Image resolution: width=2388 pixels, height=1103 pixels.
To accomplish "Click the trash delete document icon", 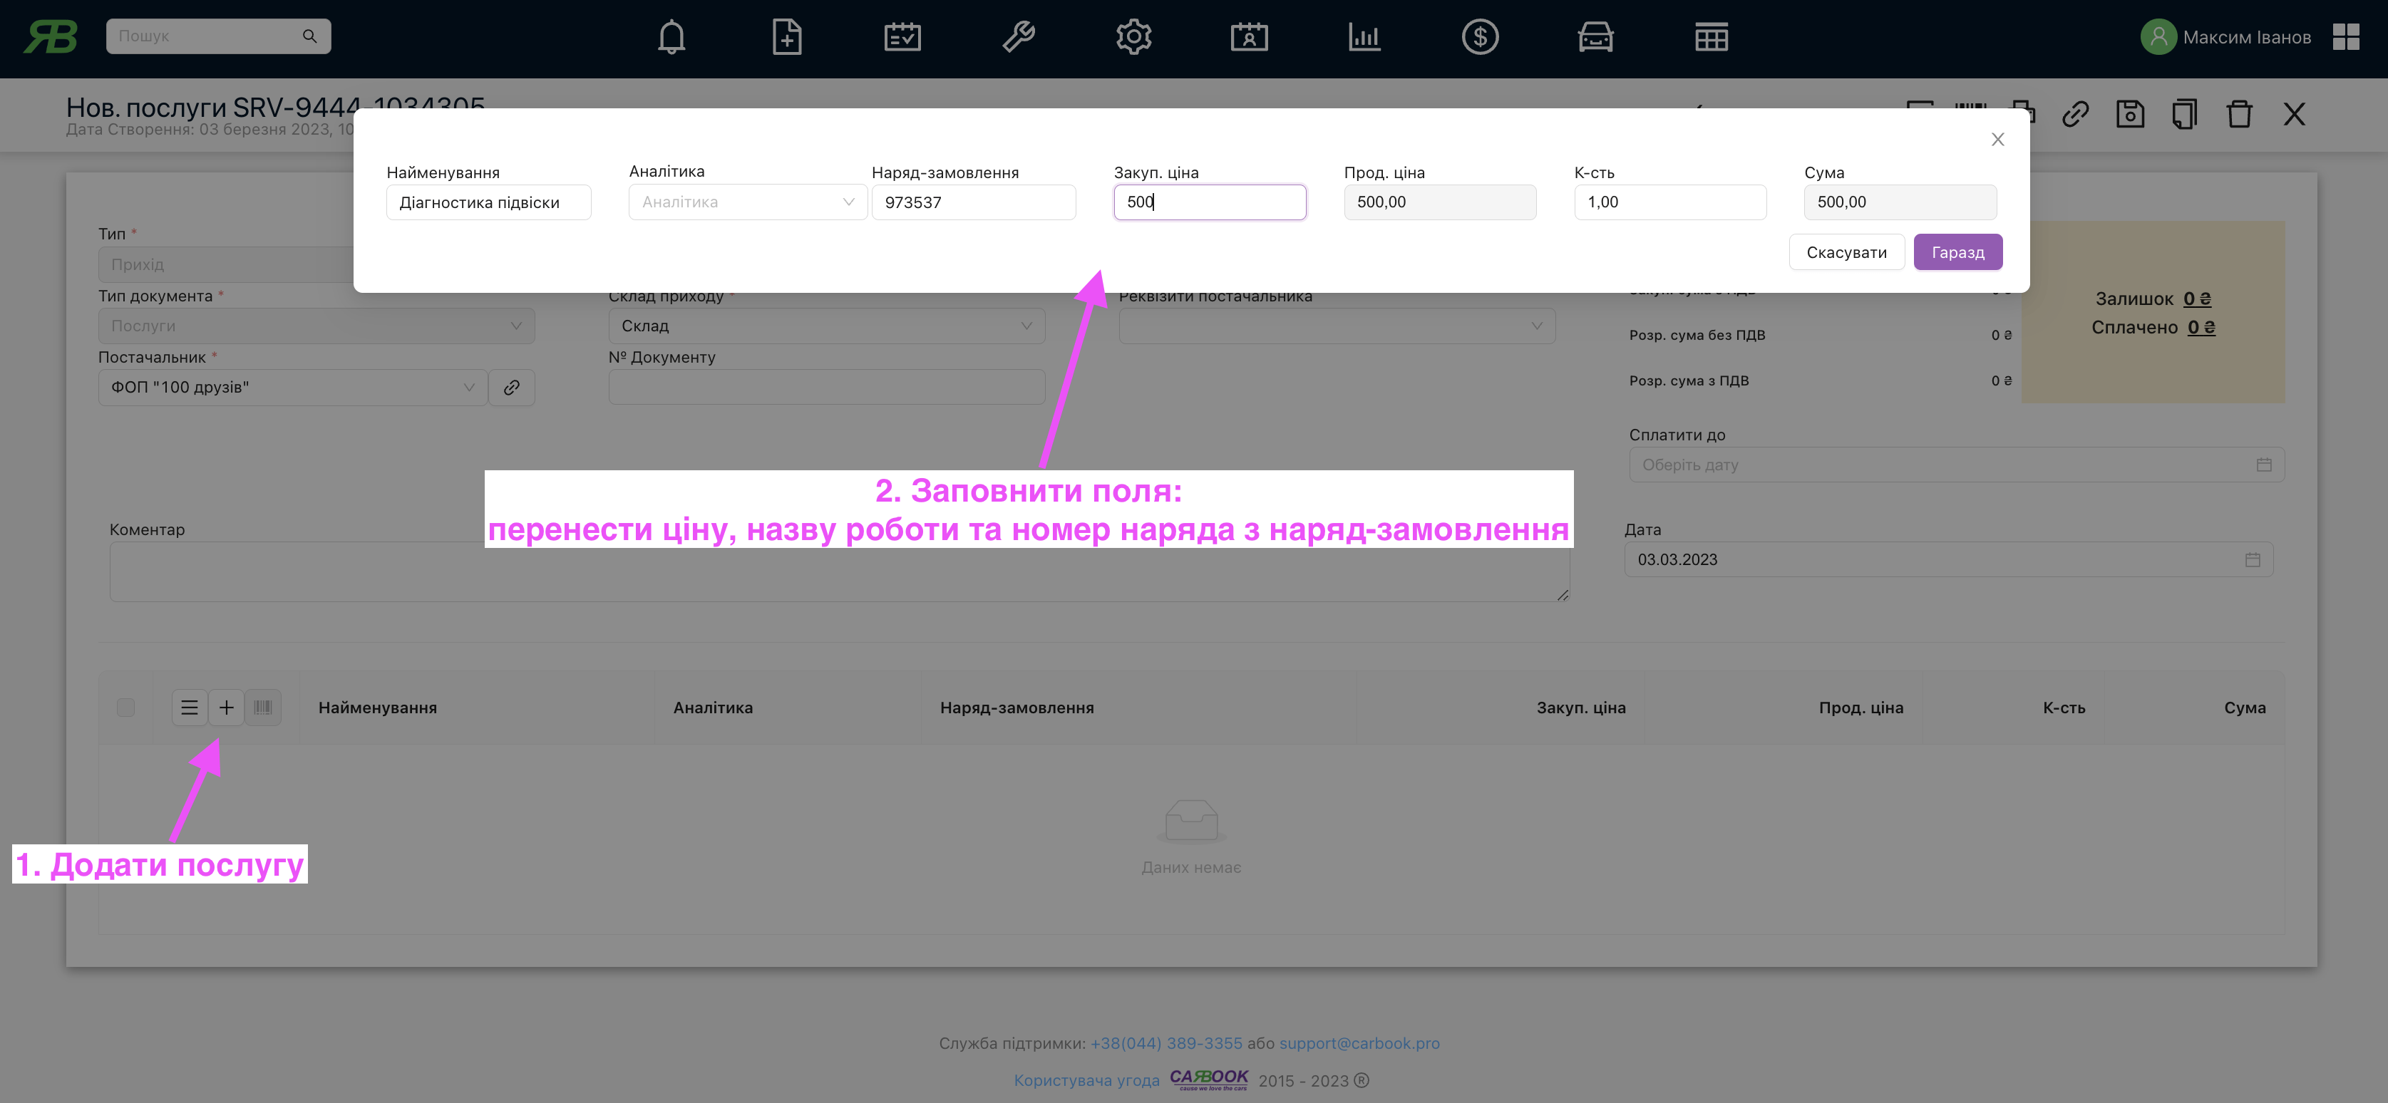I will (x=2239, y=114).
